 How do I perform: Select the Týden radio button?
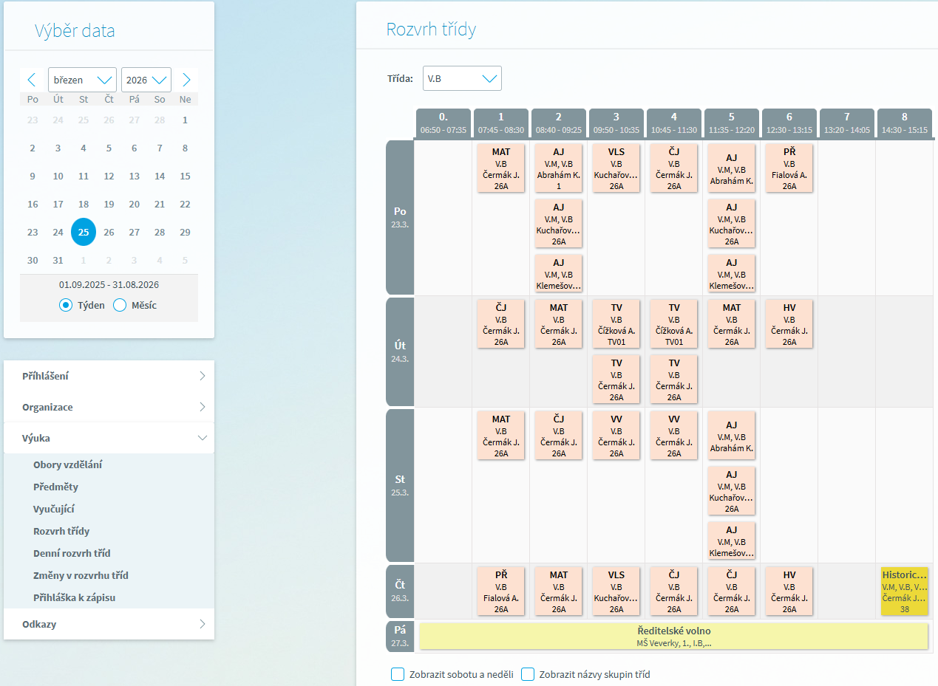pos(66,305)
